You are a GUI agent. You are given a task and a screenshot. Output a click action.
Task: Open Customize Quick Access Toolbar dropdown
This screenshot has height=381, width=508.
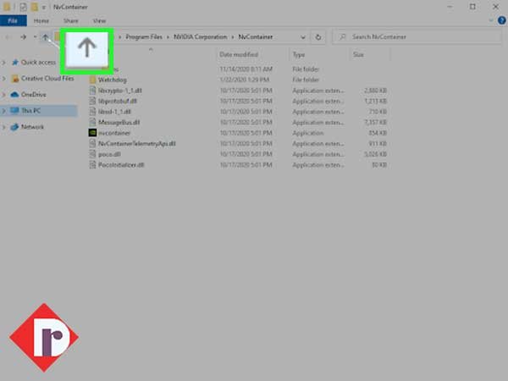(44, 7)
